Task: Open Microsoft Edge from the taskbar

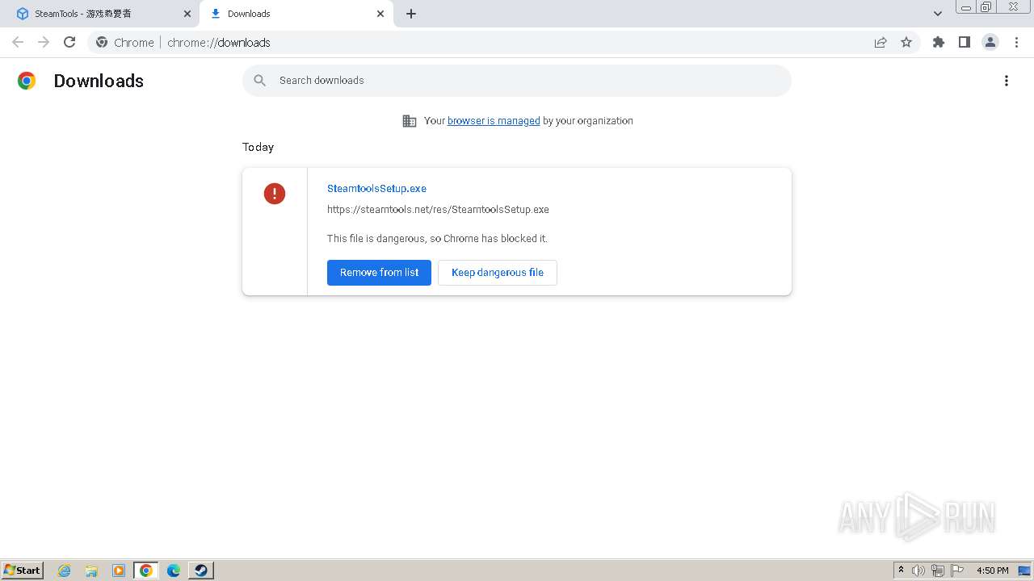Action: 174,571
